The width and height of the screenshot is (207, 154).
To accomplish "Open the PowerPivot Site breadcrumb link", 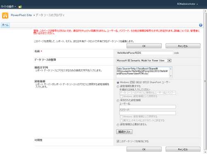I will 22,15.
